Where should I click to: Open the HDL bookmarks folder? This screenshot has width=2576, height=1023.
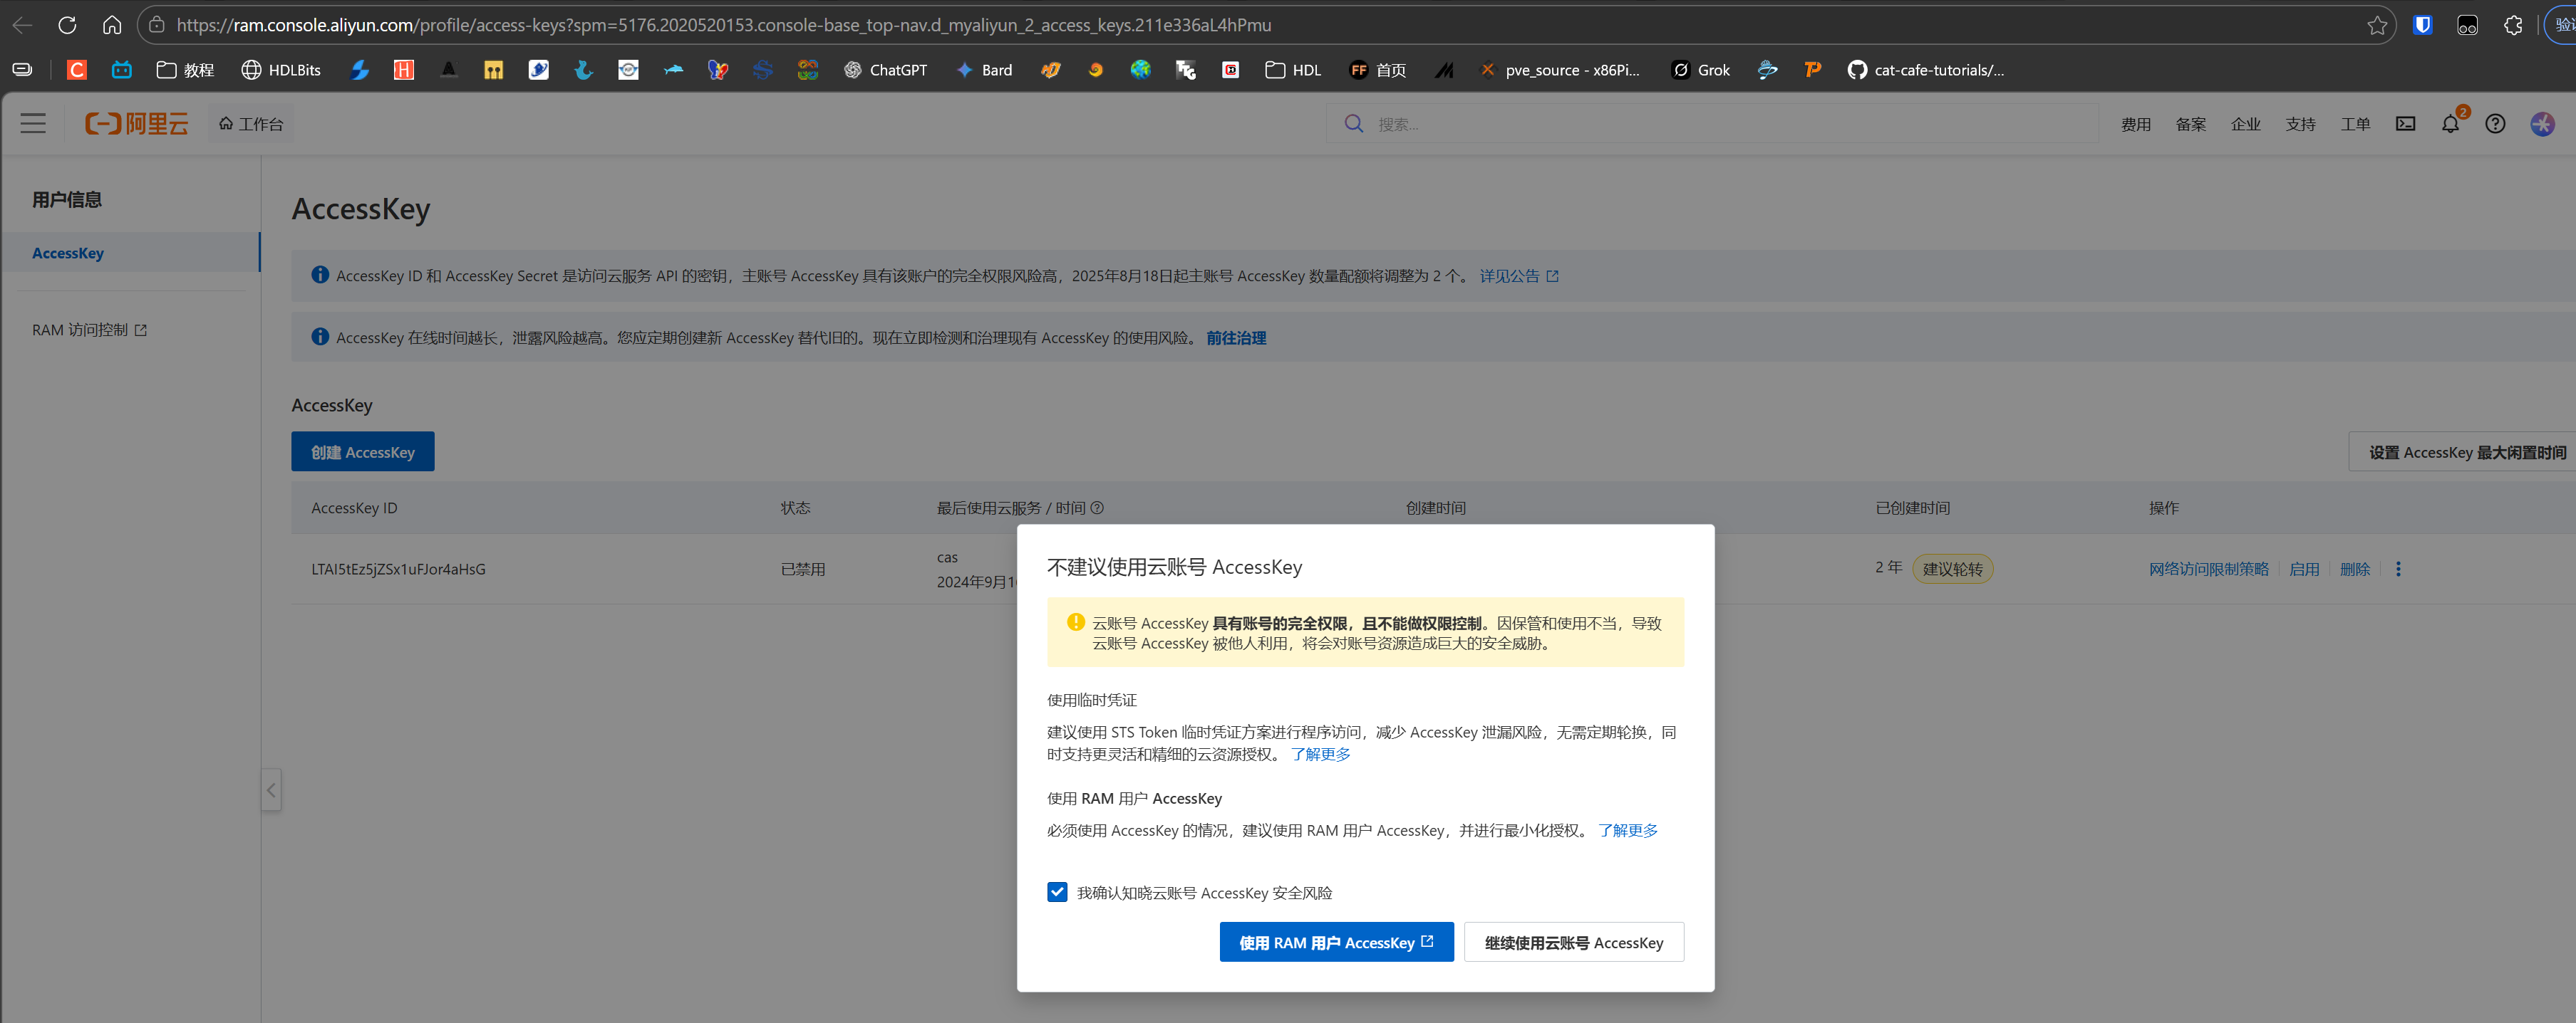click(x=1293, y=70)
